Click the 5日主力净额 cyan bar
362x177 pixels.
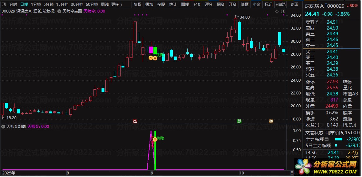(336, 146)
